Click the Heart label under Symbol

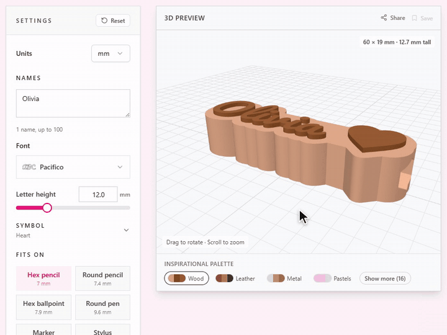[x=23, y=236]
